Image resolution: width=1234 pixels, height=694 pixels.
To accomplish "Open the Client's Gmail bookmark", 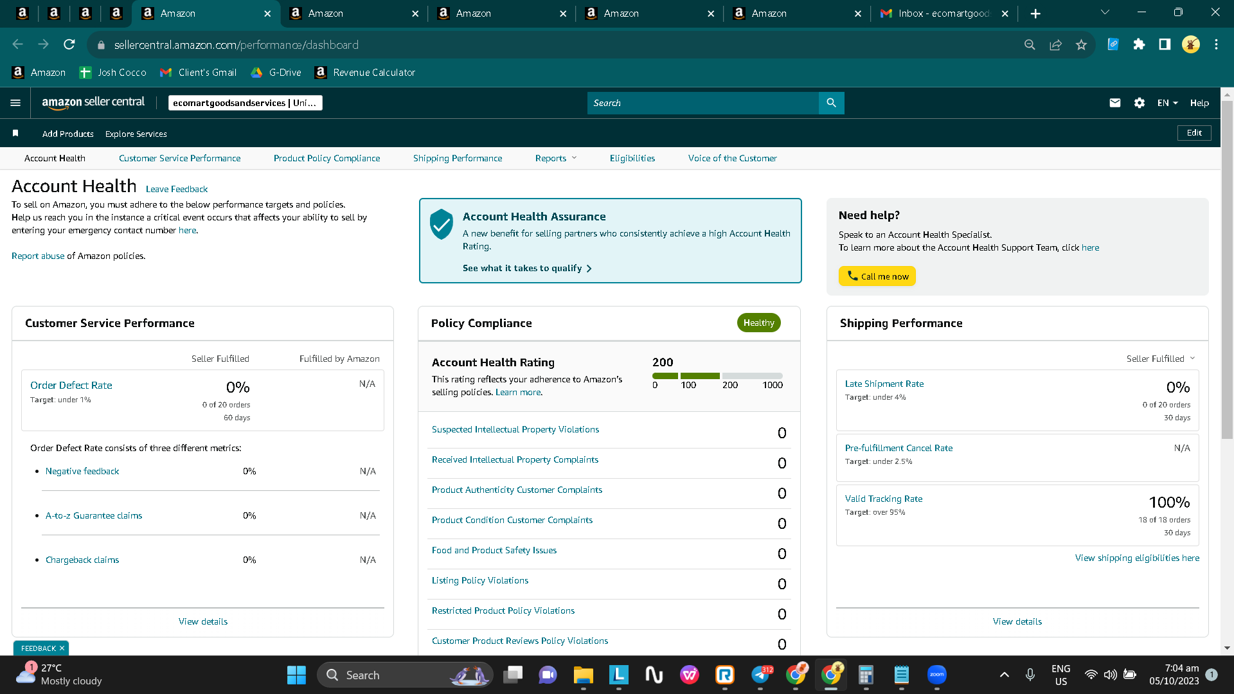I will [199, 73].
